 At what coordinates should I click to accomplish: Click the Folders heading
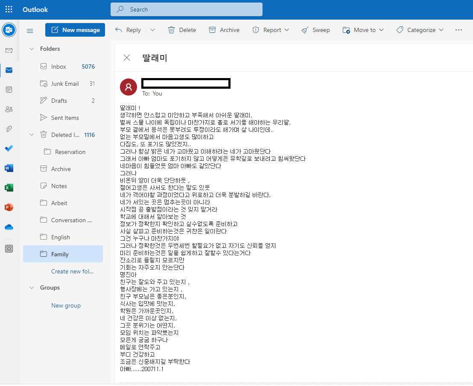coord(50,49)
